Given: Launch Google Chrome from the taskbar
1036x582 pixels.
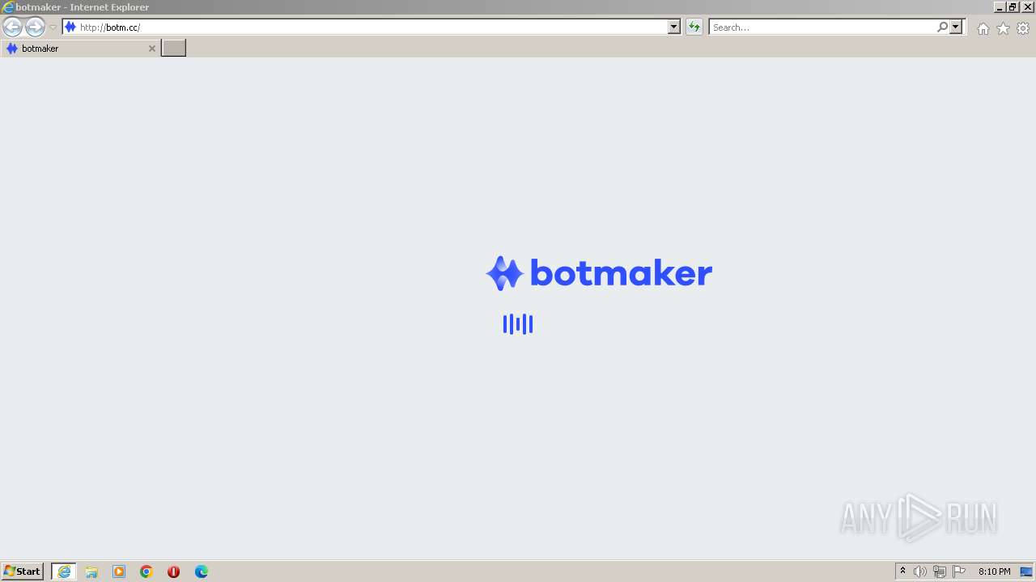Looking at the screenshot, I should click(x=146, y=571).
